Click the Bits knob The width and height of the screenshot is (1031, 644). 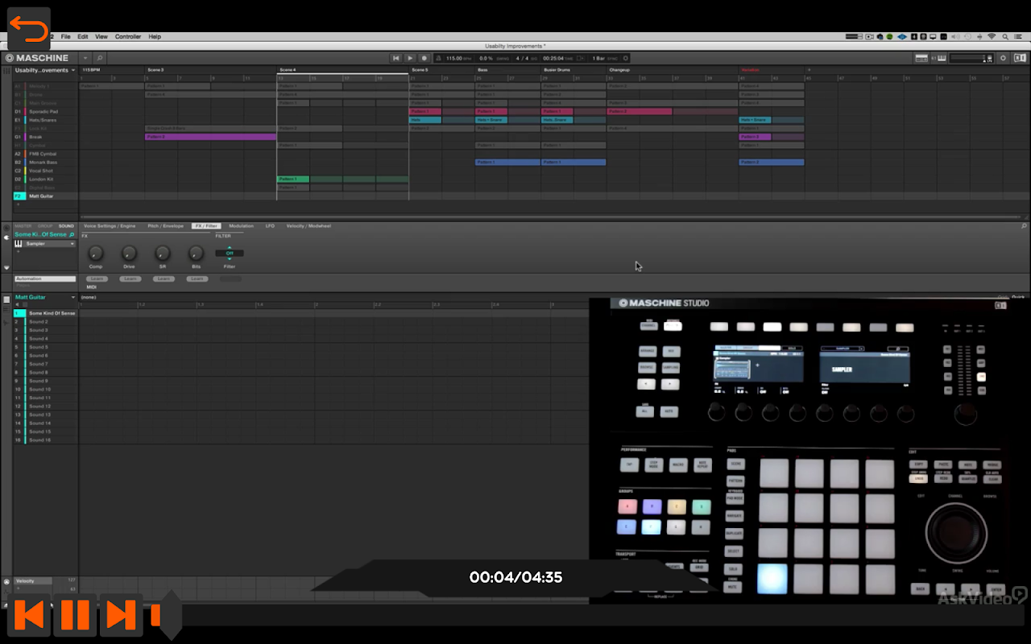point(196,253)
